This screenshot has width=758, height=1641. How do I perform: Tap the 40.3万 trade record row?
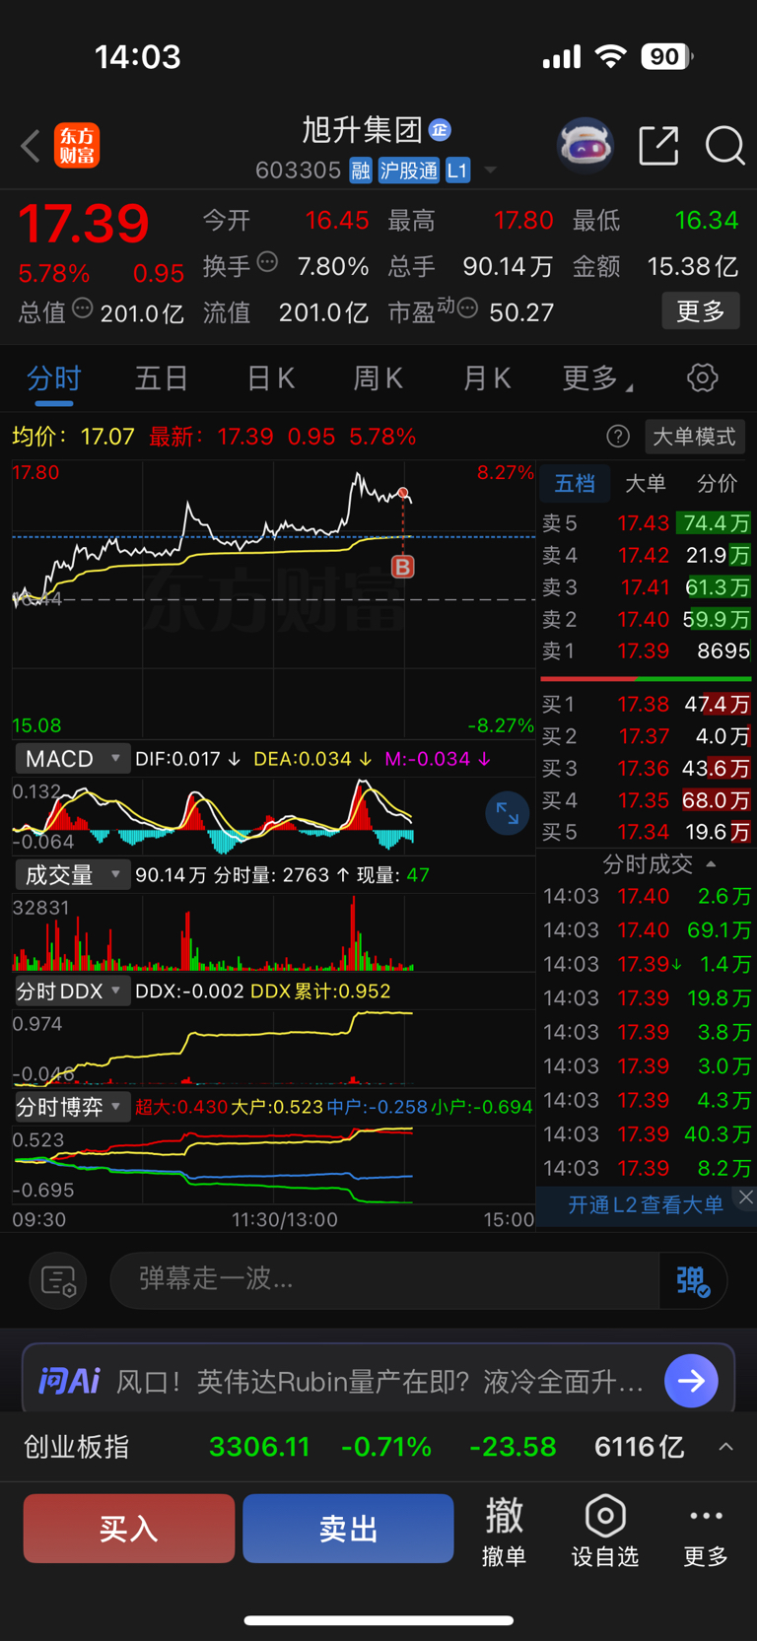click(x=647, y=1134)
